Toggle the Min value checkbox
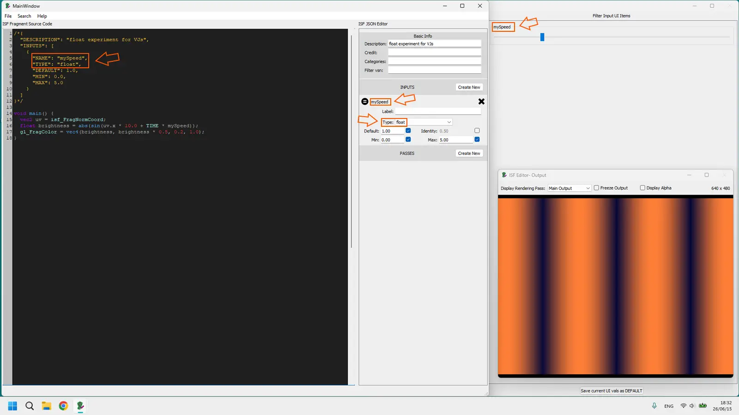 (x=408, y=140)
